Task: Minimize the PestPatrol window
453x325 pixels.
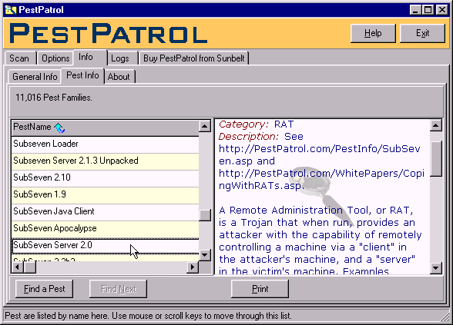Action: click(415, 10)
